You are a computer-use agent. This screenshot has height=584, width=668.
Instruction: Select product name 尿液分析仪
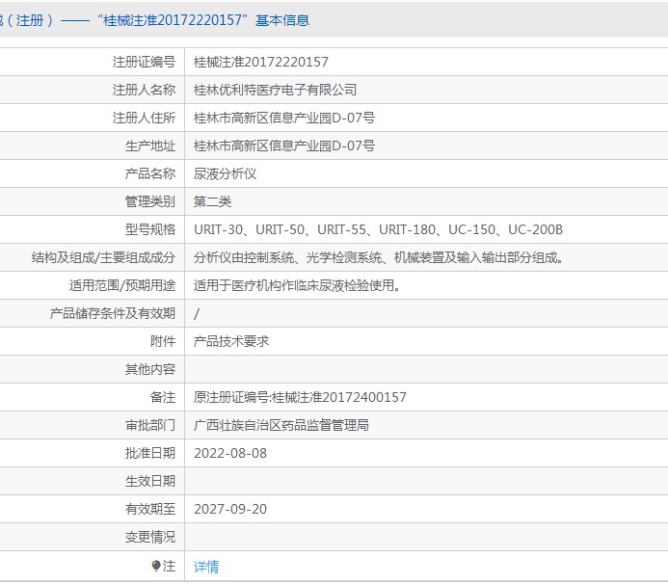pos(225,173)
